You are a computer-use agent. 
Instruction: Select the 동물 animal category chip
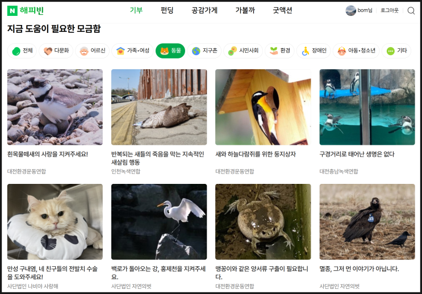tap(170, 51)
